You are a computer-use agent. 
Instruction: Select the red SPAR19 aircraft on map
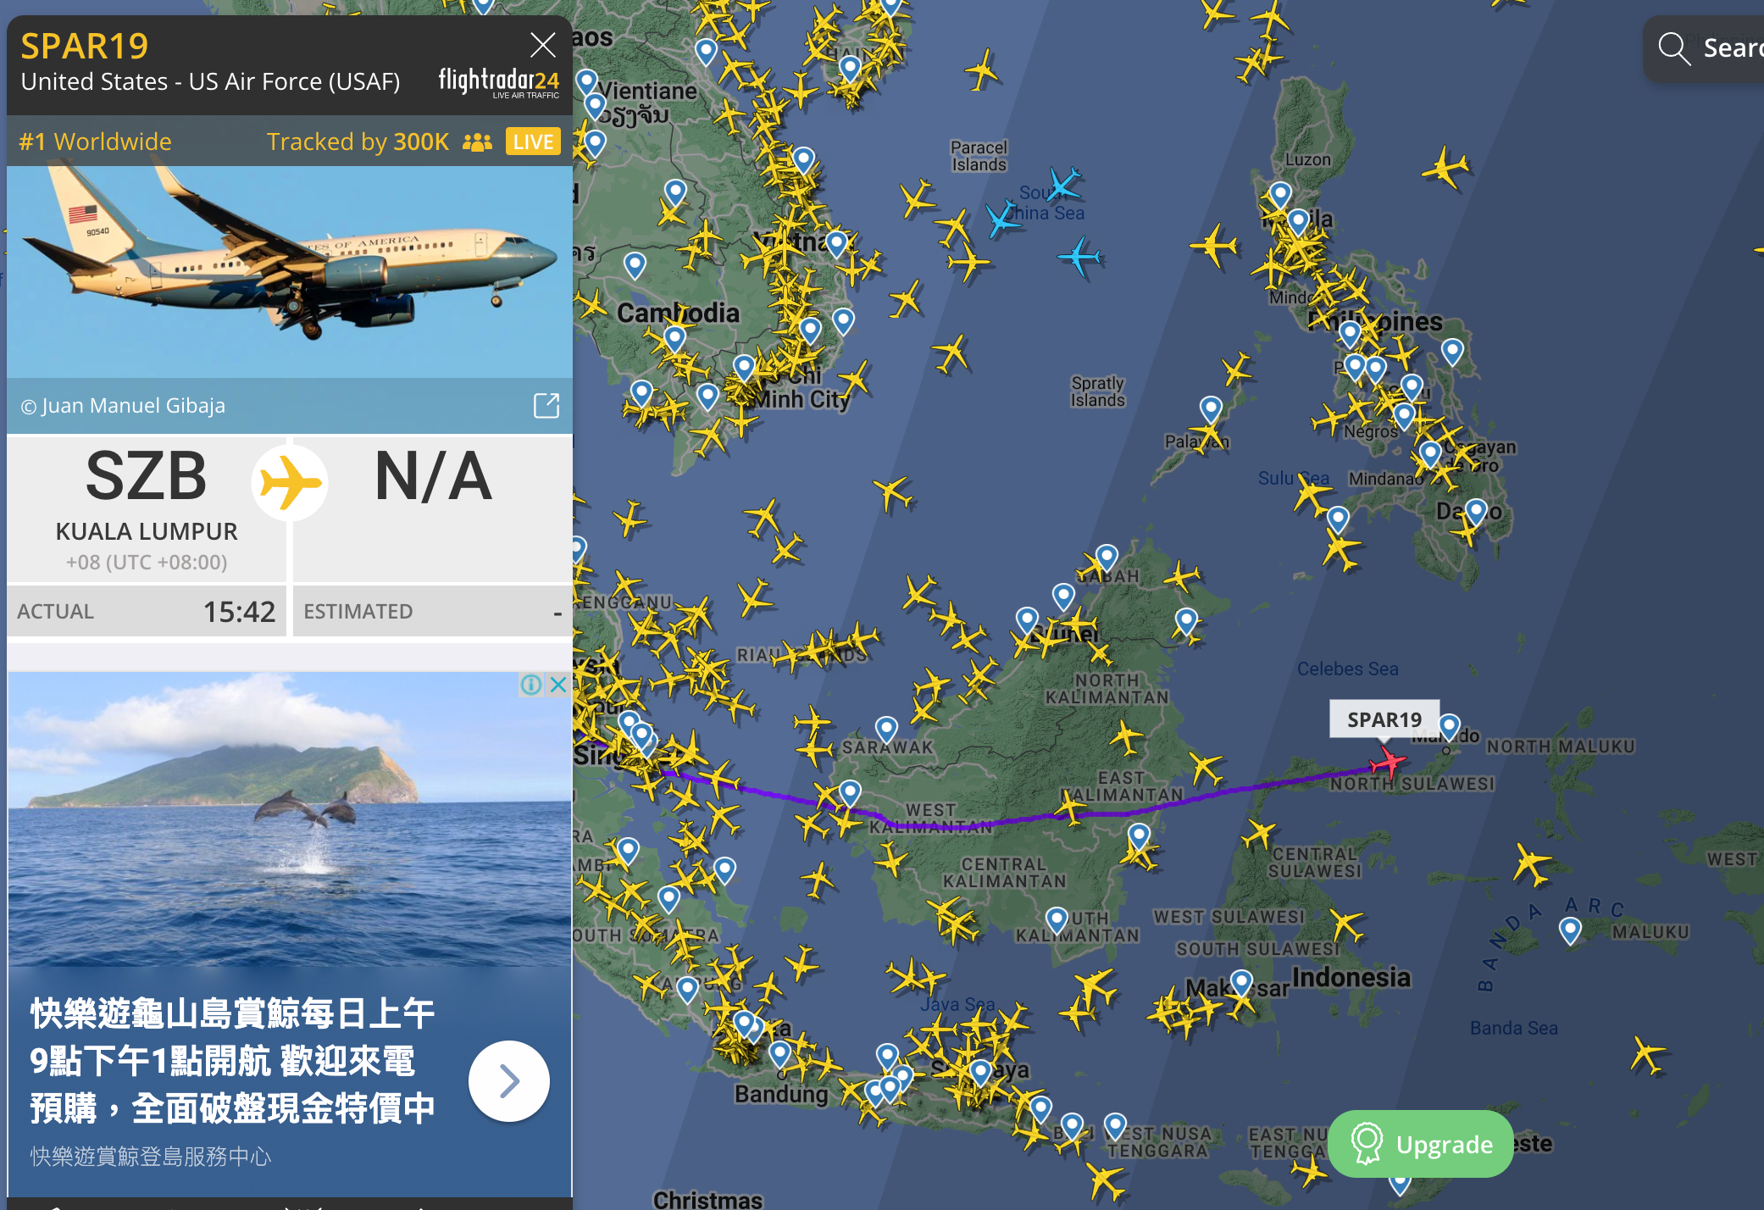(1388, 763)
